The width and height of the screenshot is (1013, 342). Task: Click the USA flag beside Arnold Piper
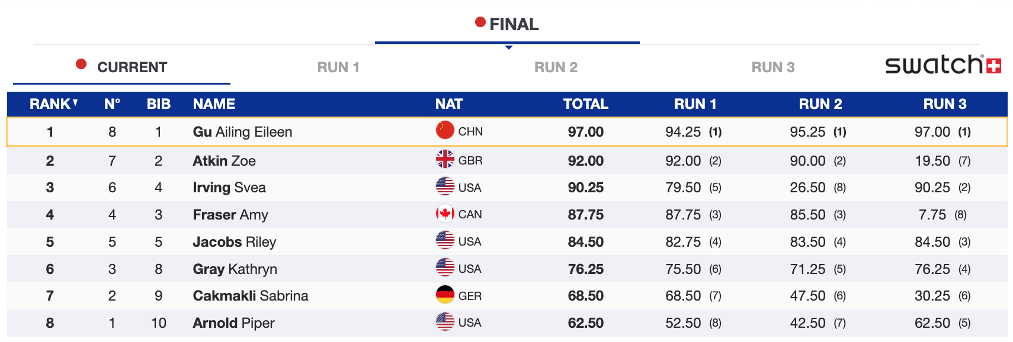tap(445, 322)
